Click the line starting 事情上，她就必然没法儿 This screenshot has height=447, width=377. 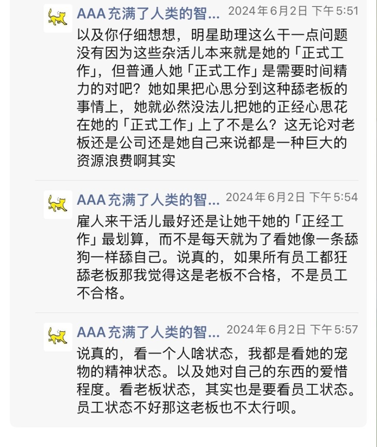click(216, 107)
